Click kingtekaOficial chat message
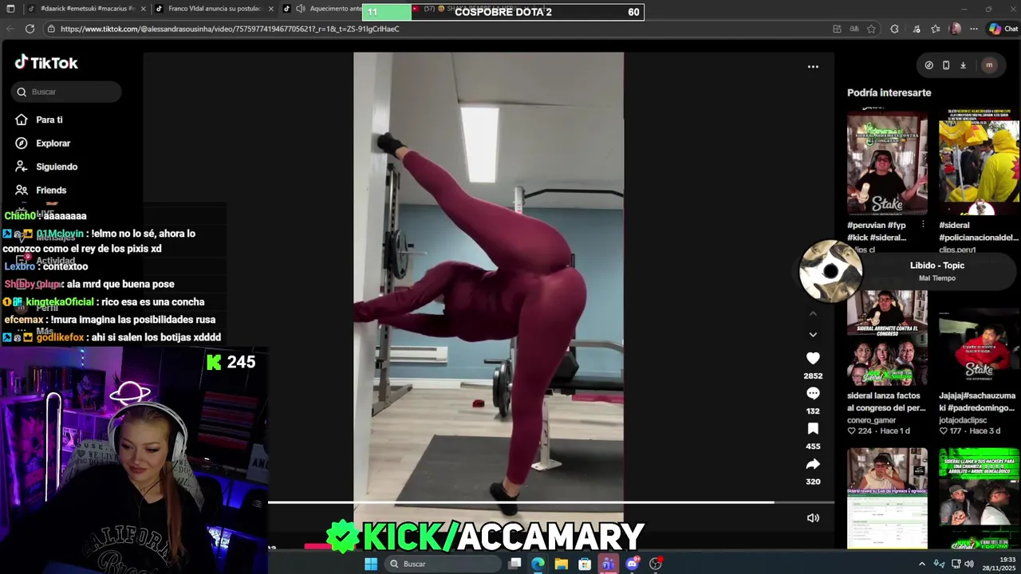 tap(104, 302)
